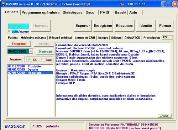Open the Patient sub-tab
The height and width of the screenshot is (130, 178).
click(x=13, y=38)
